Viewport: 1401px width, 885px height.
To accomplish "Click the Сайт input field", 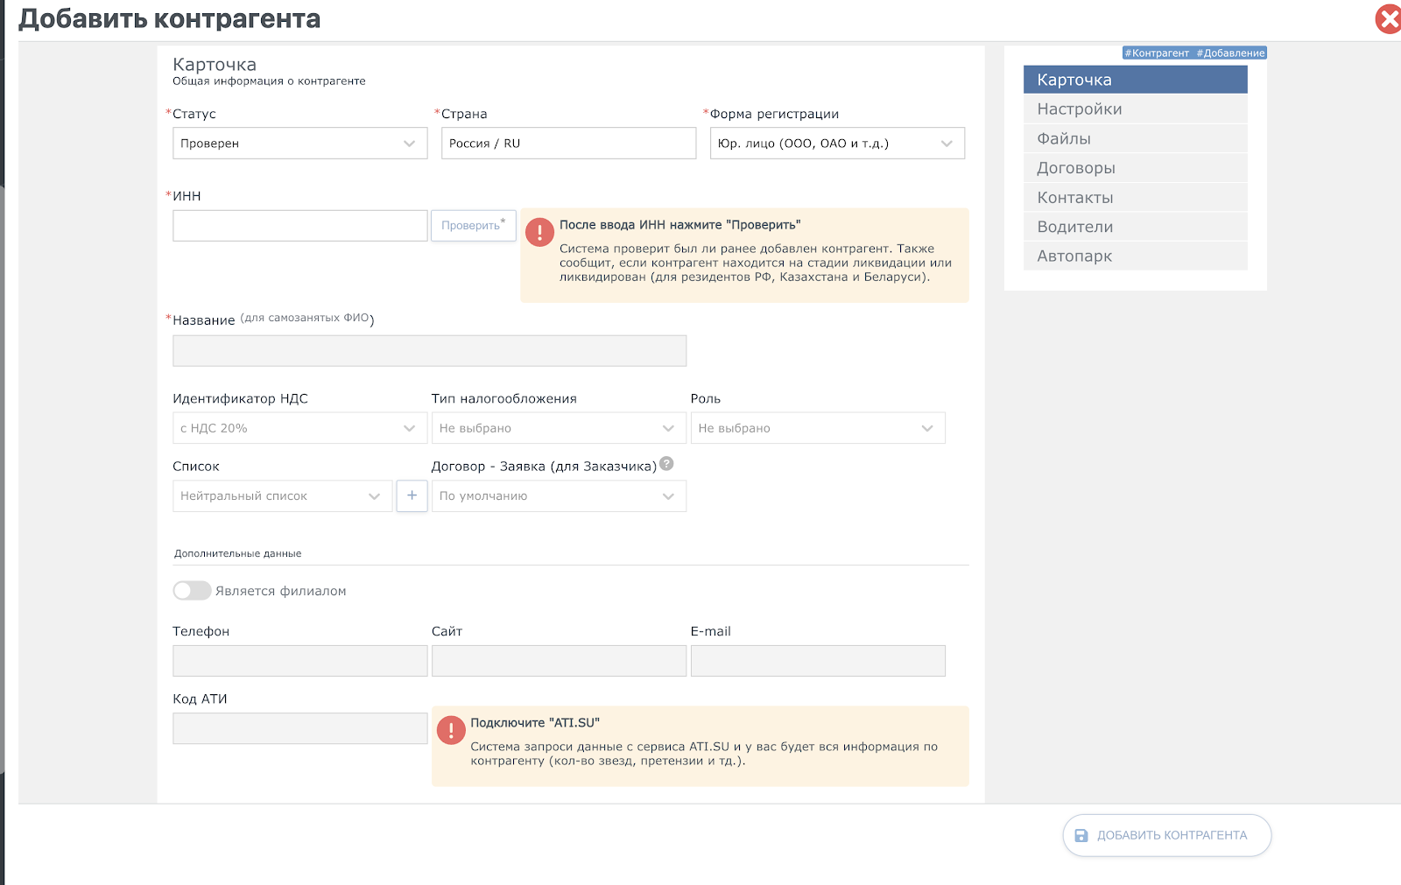I will click(559, 661).
